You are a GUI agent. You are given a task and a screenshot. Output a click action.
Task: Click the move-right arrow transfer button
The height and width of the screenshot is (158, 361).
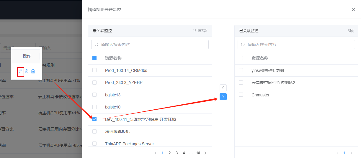tap(223, 97)
